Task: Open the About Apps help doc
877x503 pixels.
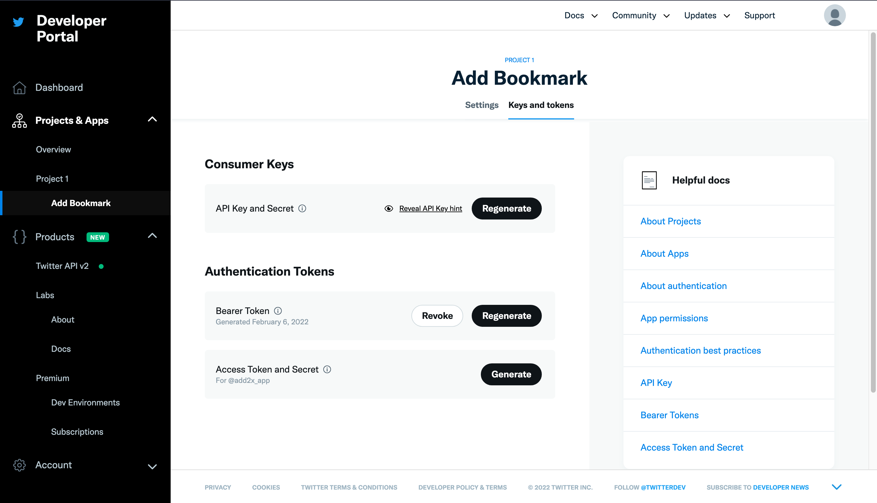Action: [x=664, y=254]
